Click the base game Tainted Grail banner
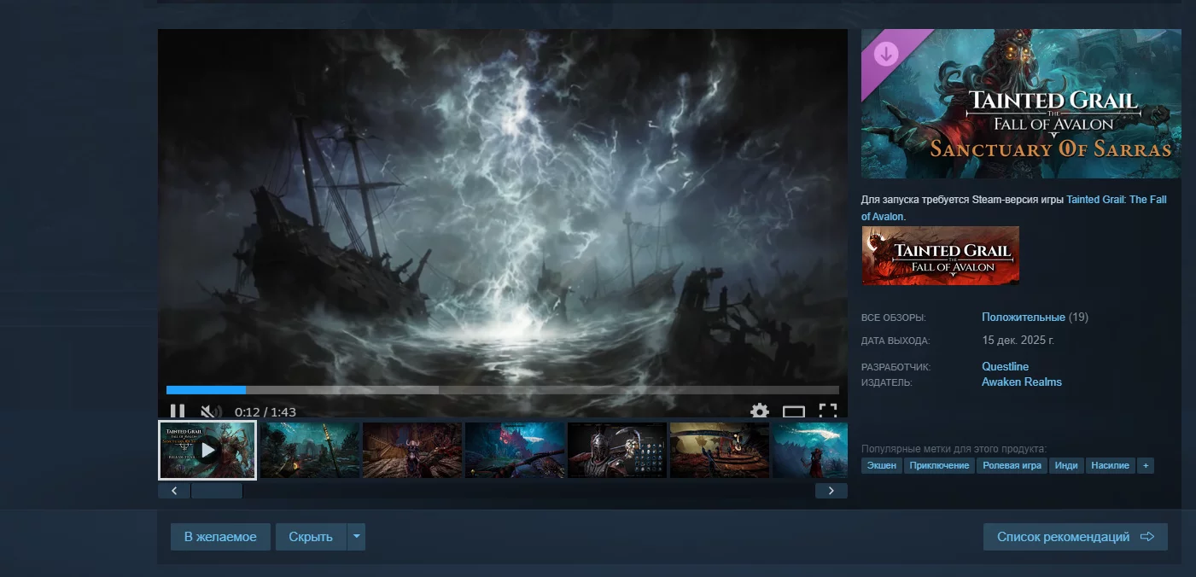The height and width of the screenshot is (577, 1196). point(940,255)
